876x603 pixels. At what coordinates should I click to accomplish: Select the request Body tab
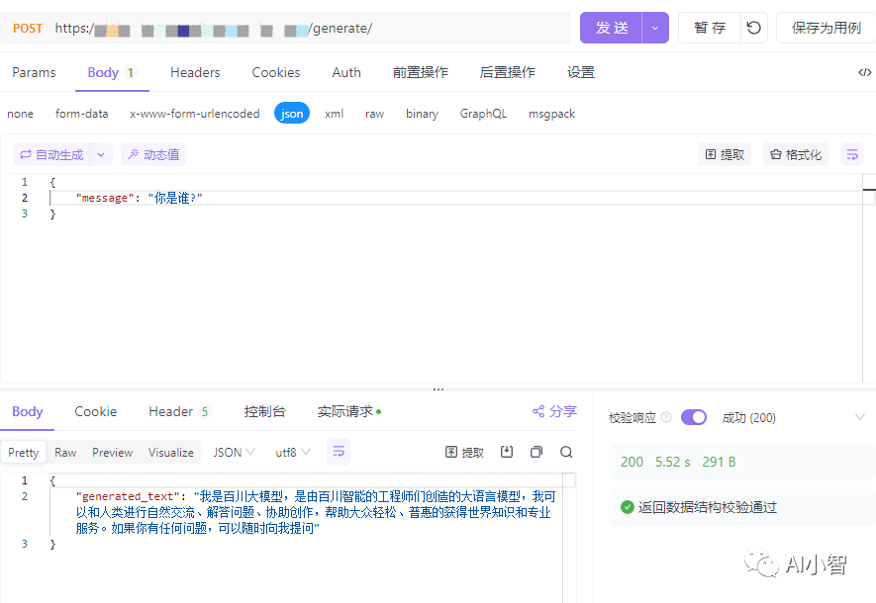(x=111, y=72)
